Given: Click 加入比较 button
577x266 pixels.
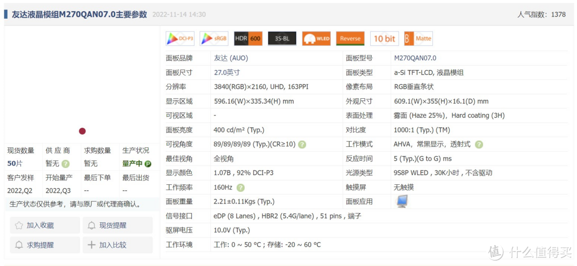Looking at the screenshot, I should pyautogui.click(x=118, y=245).
